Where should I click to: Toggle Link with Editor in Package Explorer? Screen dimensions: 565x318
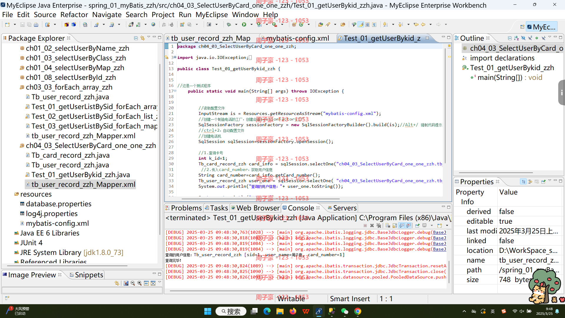[x=143, y=38]
